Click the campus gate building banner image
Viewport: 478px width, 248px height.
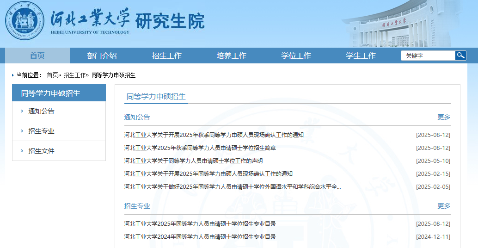(402, 25)
